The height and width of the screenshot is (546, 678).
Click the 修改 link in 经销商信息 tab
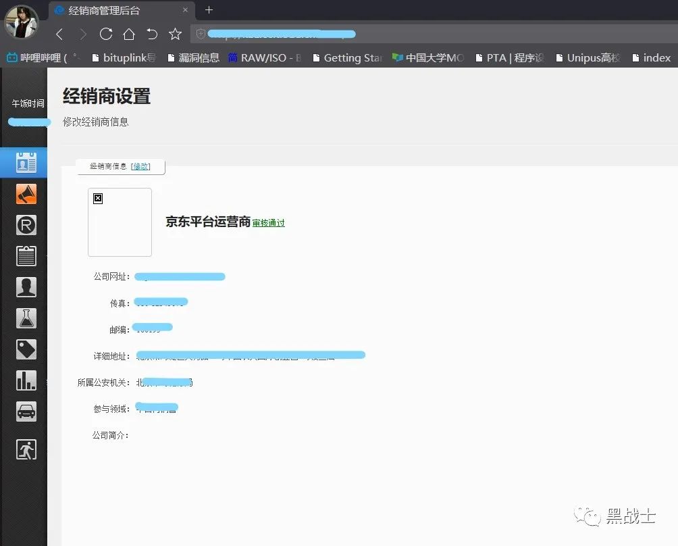[140, 166]
